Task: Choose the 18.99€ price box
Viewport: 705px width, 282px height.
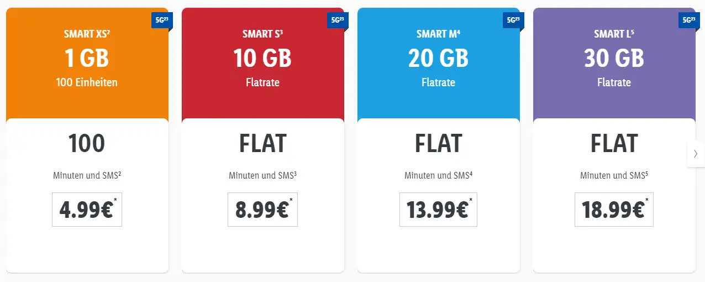Action: (x=614, y=210)
